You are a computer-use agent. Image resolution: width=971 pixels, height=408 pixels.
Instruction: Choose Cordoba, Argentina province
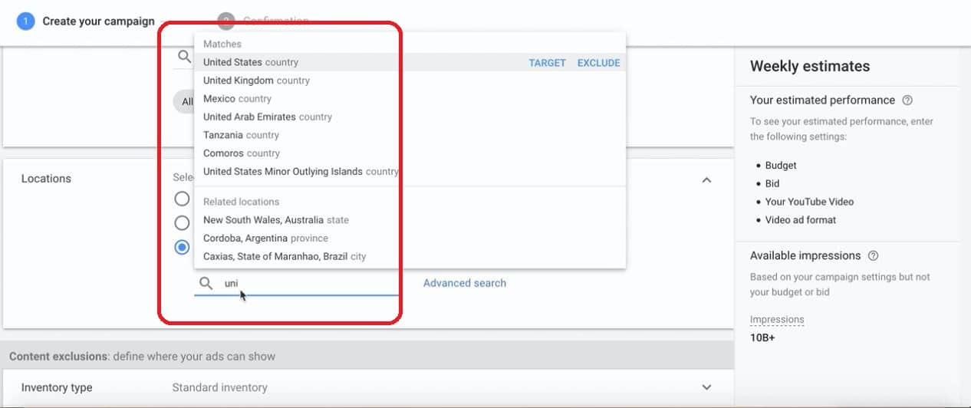coord(410,239)
